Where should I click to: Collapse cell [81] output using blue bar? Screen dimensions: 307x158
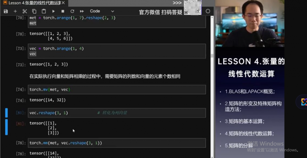coord(7,127)
